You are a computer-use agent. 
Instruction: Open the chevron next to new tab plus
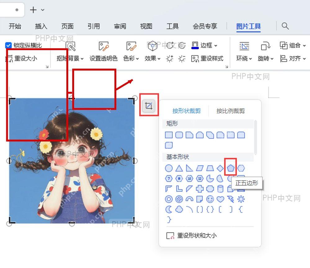(x=43, y=10)
